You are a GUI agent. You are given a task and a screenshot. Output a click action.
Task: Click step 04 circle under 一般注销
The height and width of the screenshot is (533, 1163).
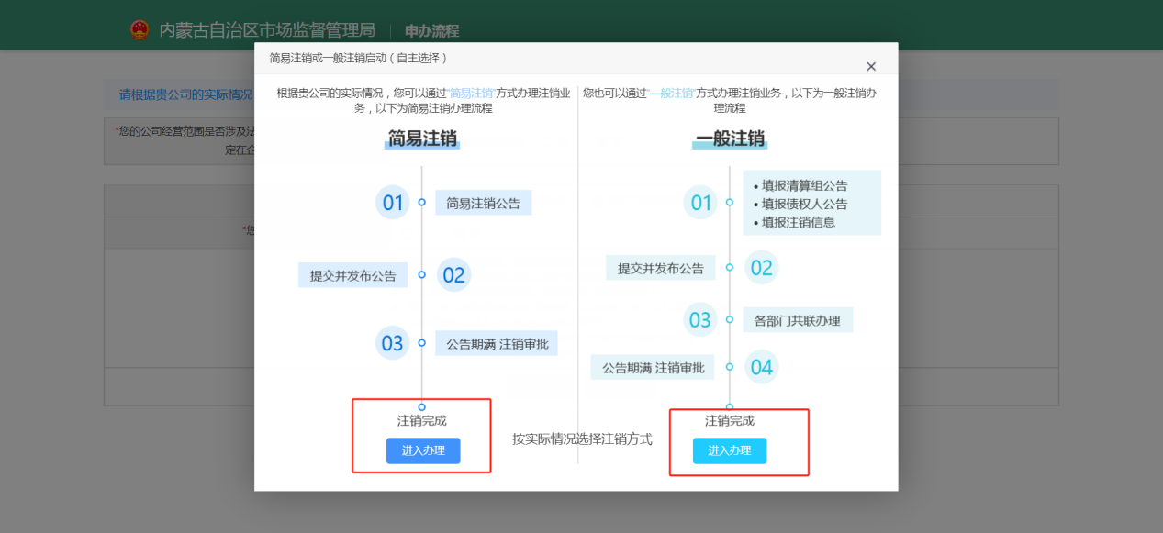click(x=762, y=368)
